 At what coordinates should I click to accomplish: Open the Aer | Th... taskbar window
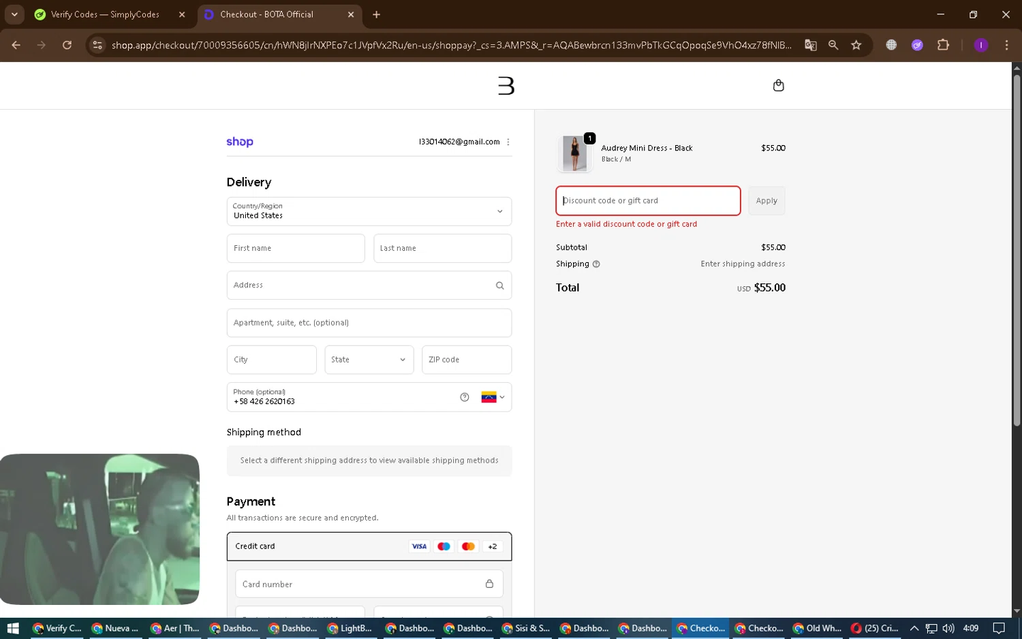[175, 628]
